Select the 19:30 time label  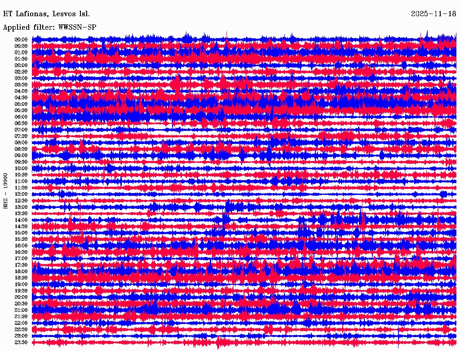point(21,291)
